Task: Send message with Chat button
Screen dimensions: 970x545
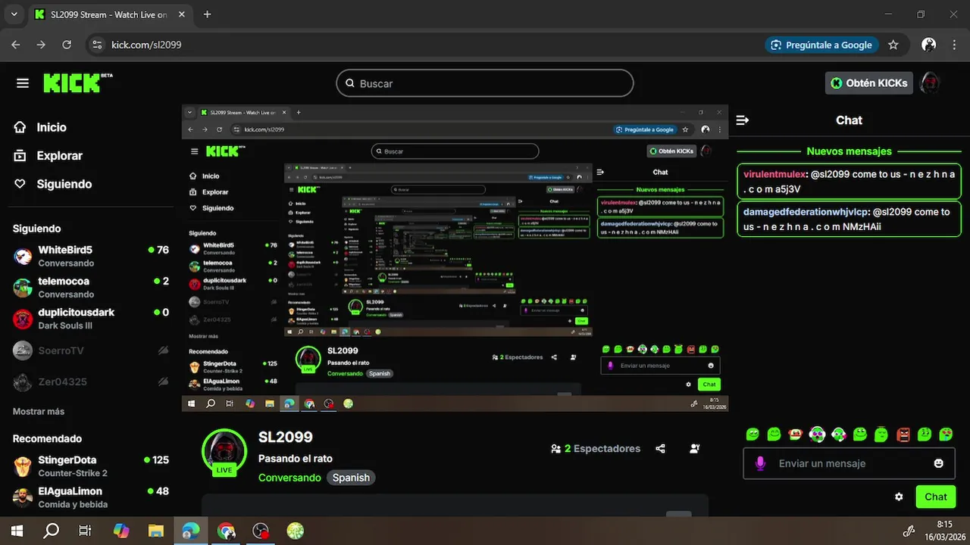Action: click(x=936, y=497)
